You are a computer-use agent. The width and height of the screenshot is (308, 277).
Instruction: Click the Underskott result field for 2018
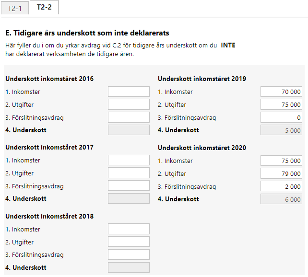tap(129, 267)
